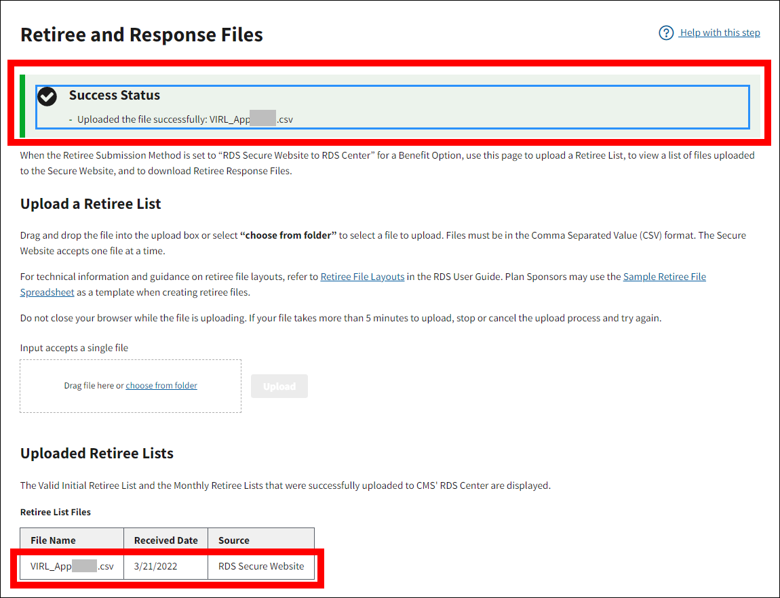This screenshot has height=598, width=780.
Task: Click the Source column header
Action: (x=234, y=540)
